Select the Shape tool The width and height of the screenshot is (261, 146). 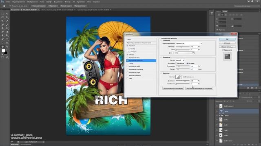(7, 43)
